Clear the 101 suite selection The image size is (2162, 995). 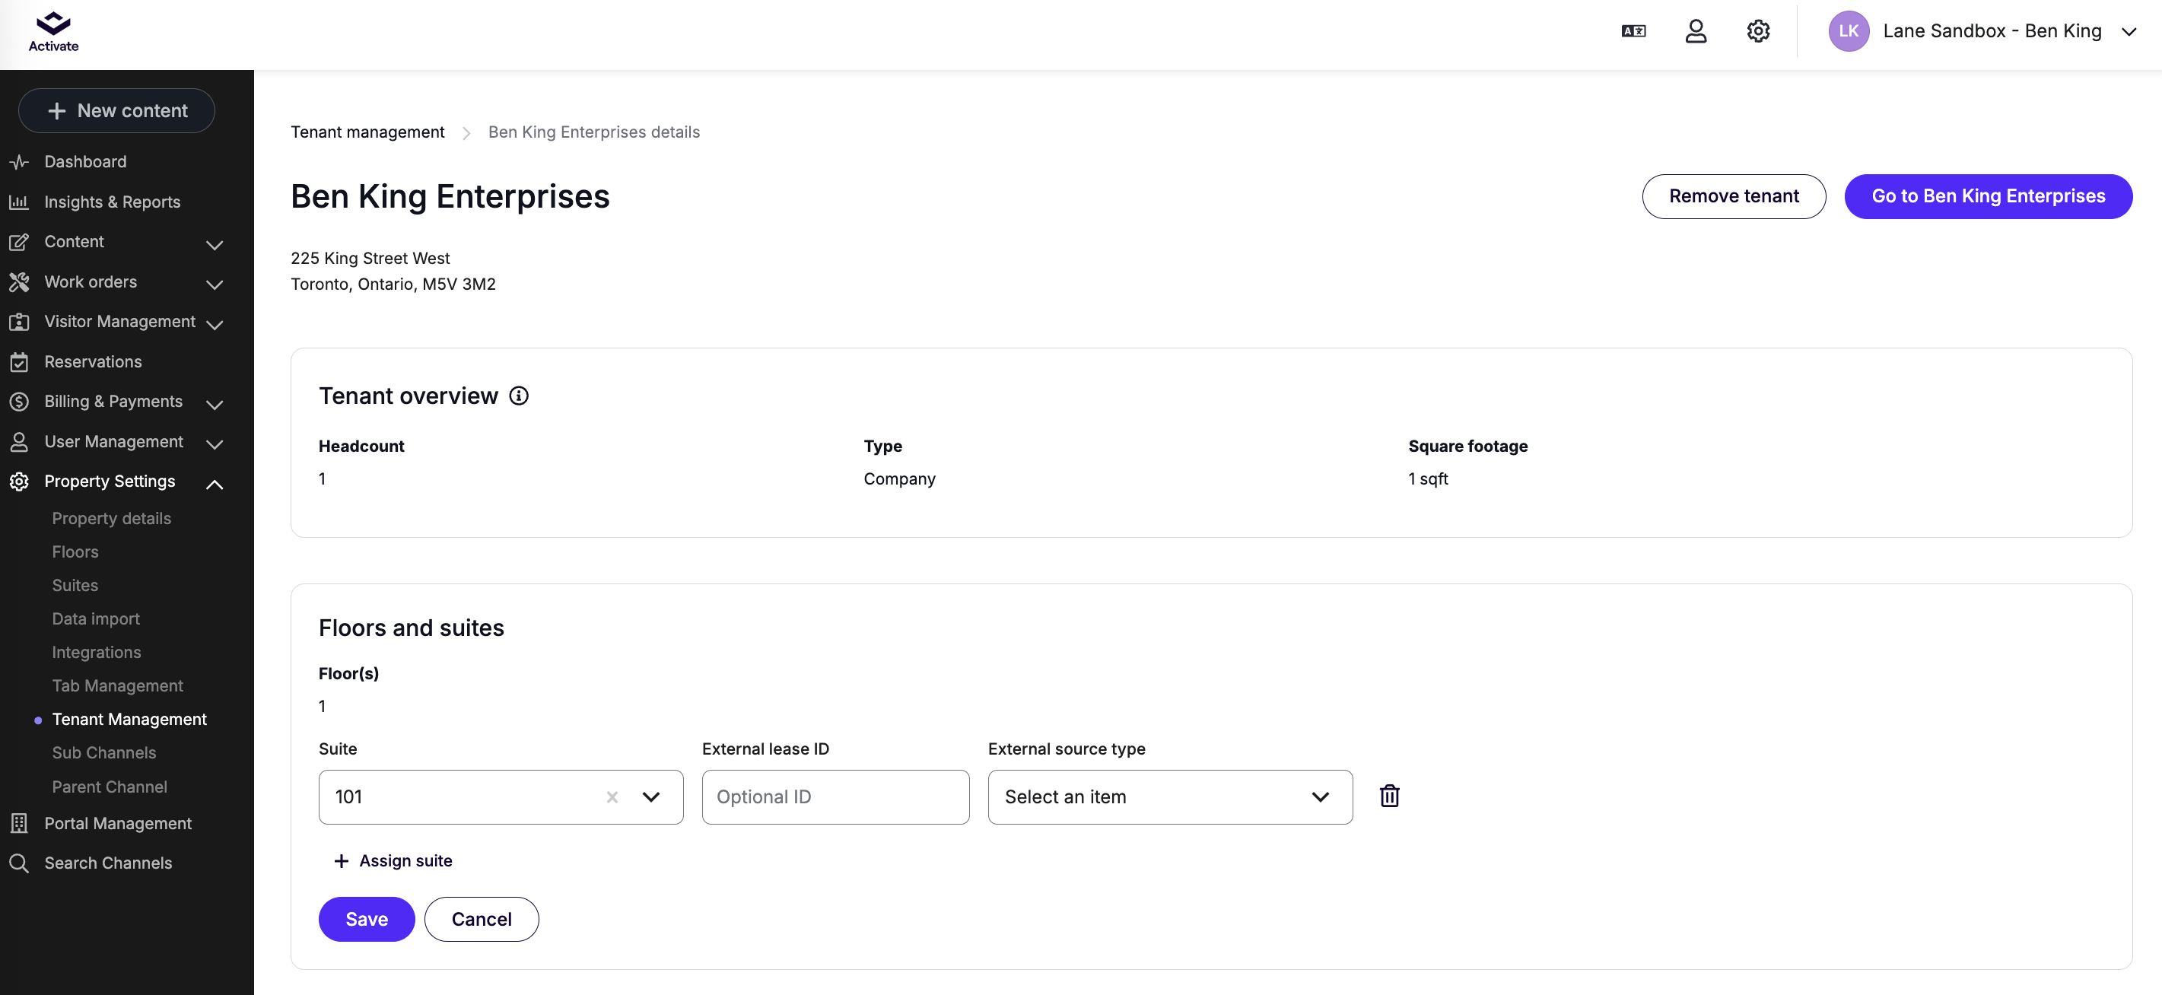(x=612, y=797)
